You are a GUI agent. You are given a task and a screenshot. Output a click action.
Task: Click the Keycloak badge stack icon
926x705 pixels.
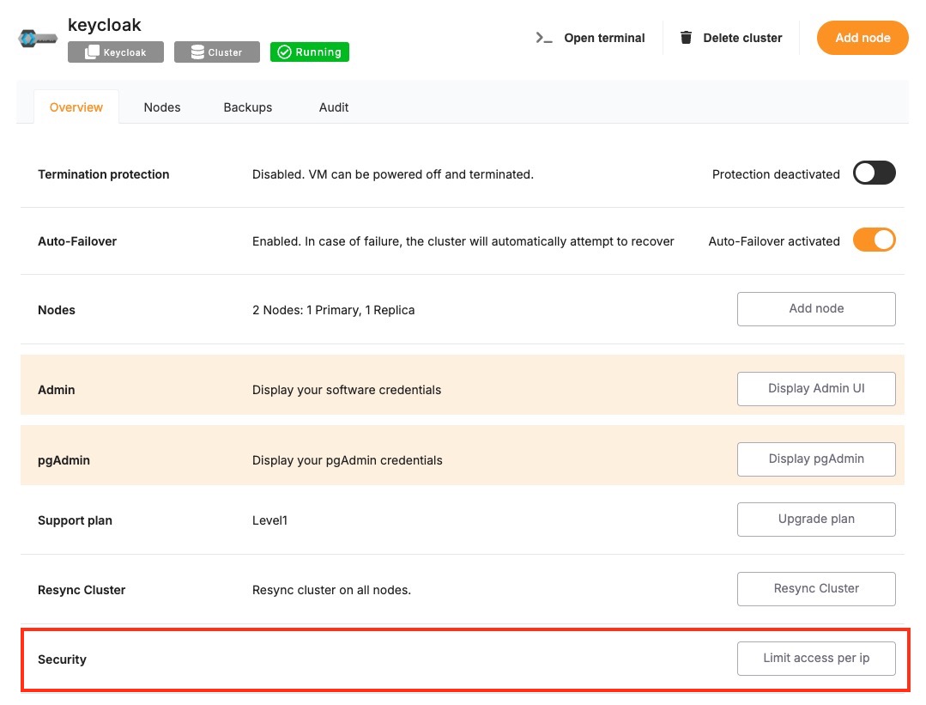pos(92,52)
